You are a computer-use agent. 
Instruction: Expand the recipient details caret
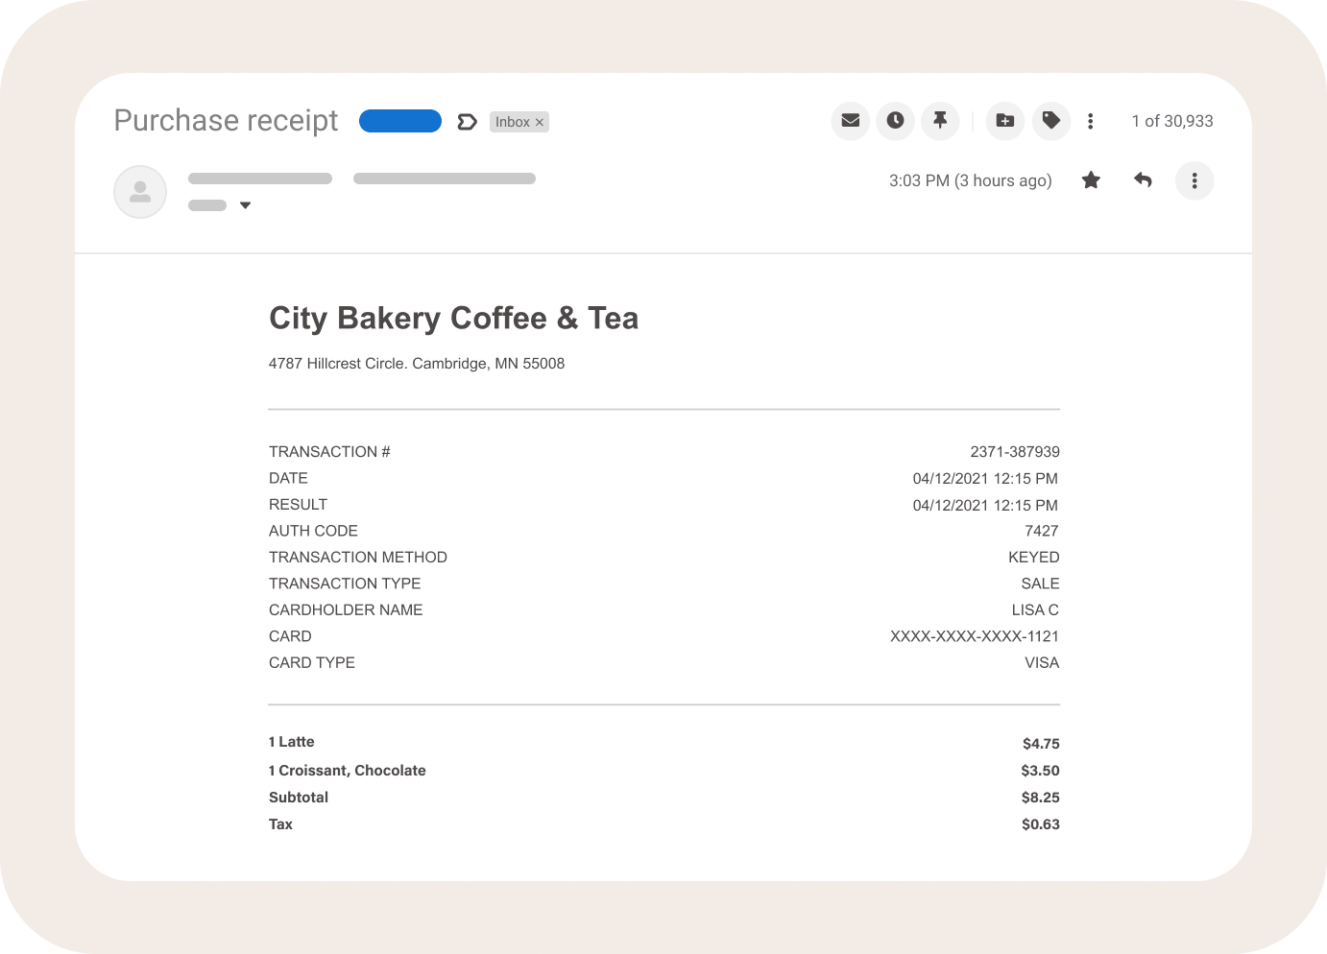pyautogui.click(x=245, y=204)
